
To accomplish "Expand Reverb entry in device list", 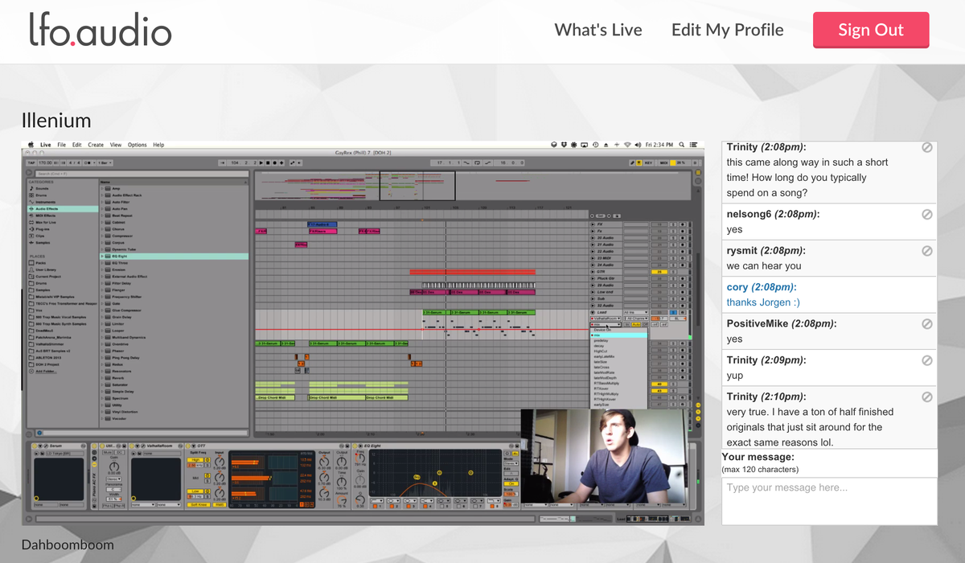I will point(102,378).
